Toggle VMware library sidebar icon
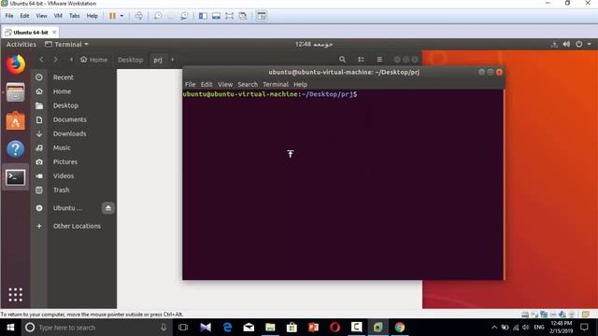 (203, 16)
